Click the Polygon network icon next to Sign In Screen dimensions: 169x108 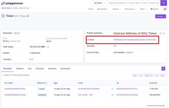pos(165,9)
